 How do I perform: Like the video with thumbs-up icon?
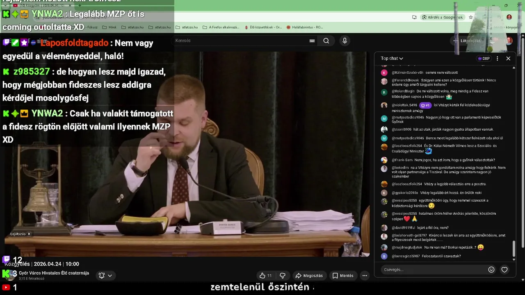tap(265, 276)
